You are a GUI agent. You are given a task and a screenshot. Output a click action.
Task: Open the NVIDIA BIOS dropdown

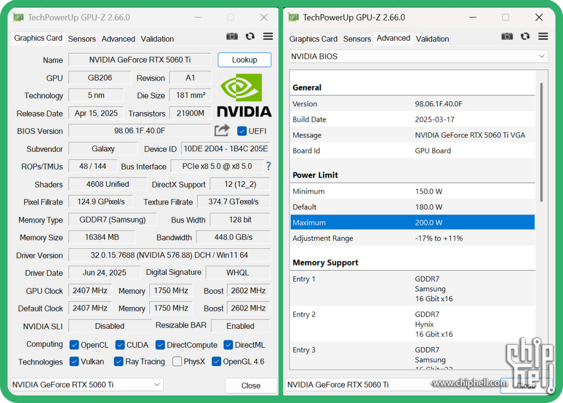[418, 56]
